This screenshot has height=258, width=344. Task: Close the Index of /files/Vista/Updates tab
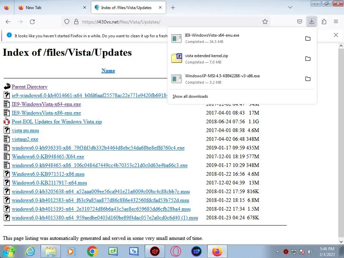click(160, 8)
